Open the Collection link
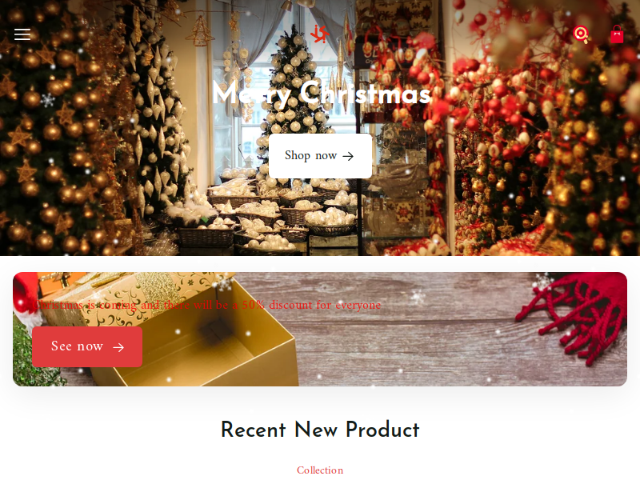 coord(320,470)
